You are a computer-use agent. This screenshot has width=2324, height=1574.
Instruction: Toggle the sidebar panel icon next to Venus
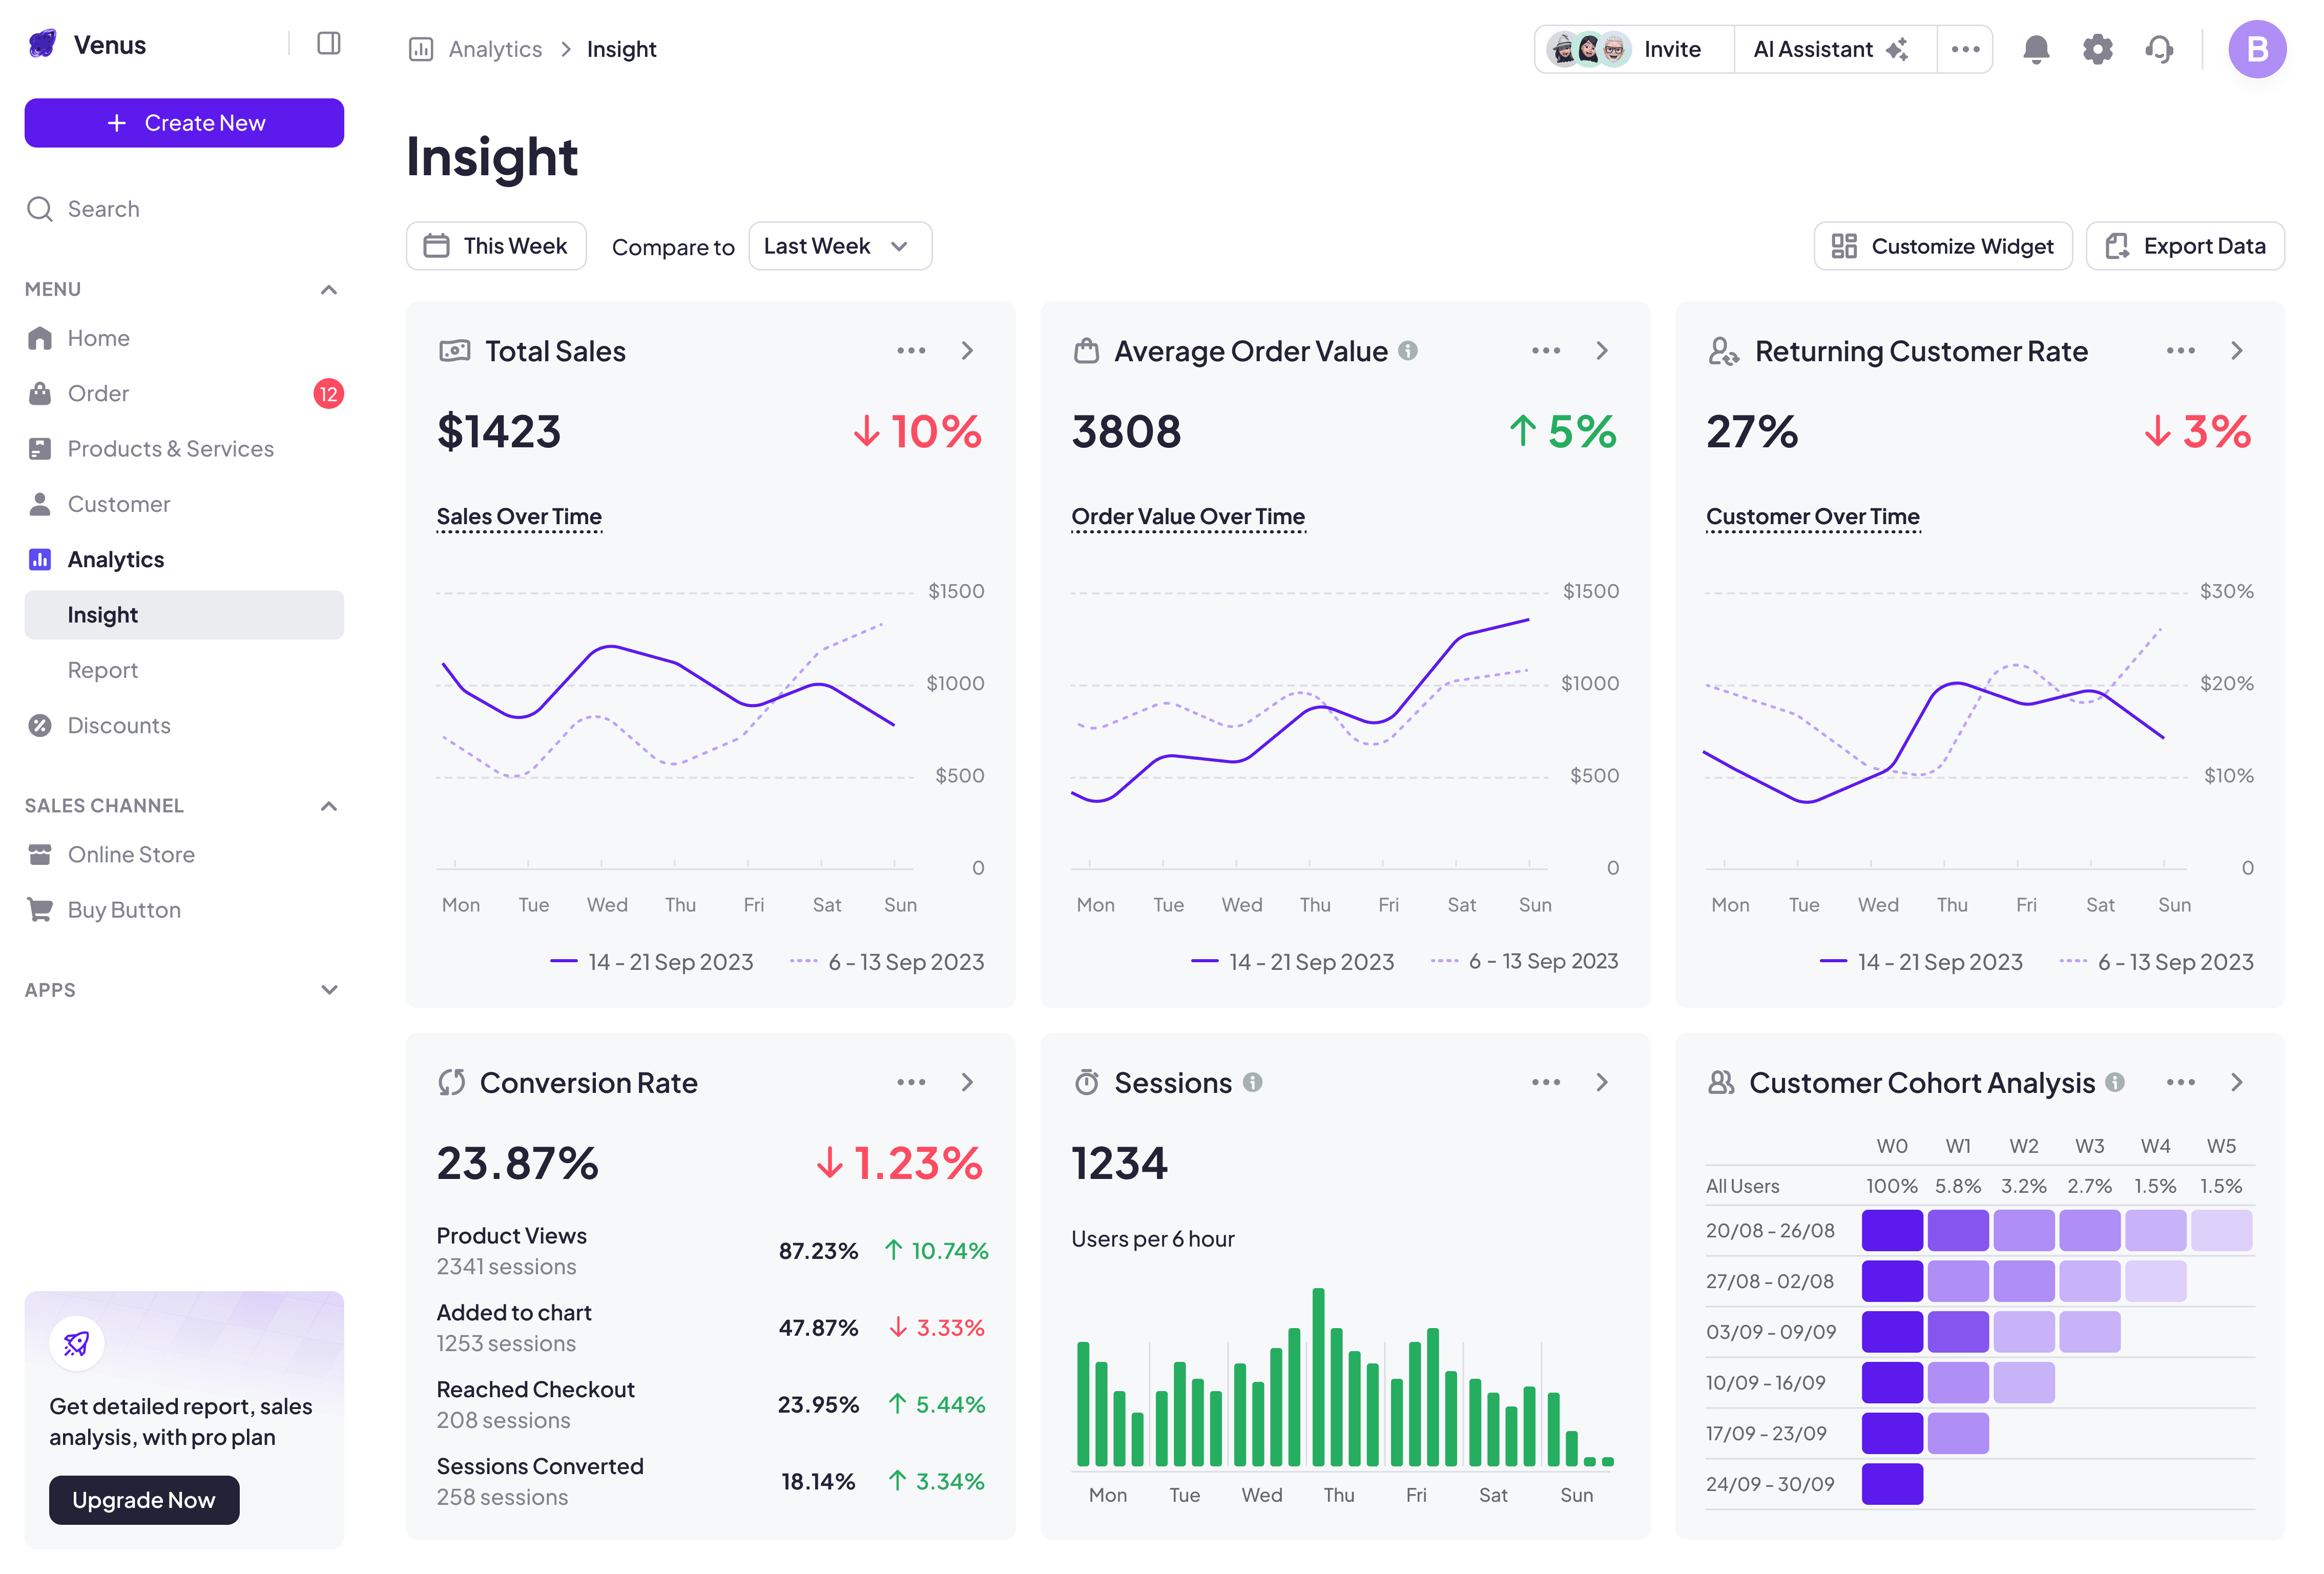pos(328,44)
